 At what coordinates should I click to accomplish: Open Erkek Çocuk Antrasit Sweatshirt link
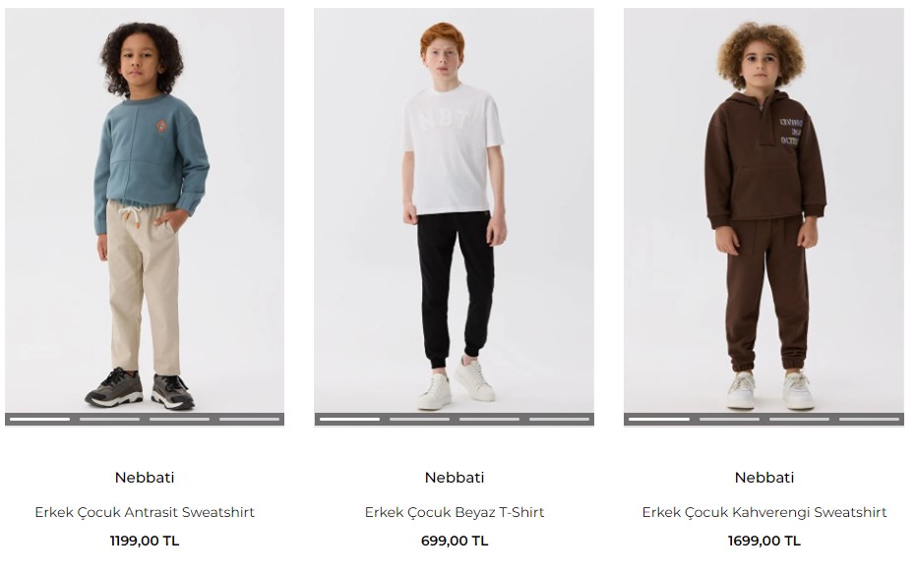pos(145,512)
